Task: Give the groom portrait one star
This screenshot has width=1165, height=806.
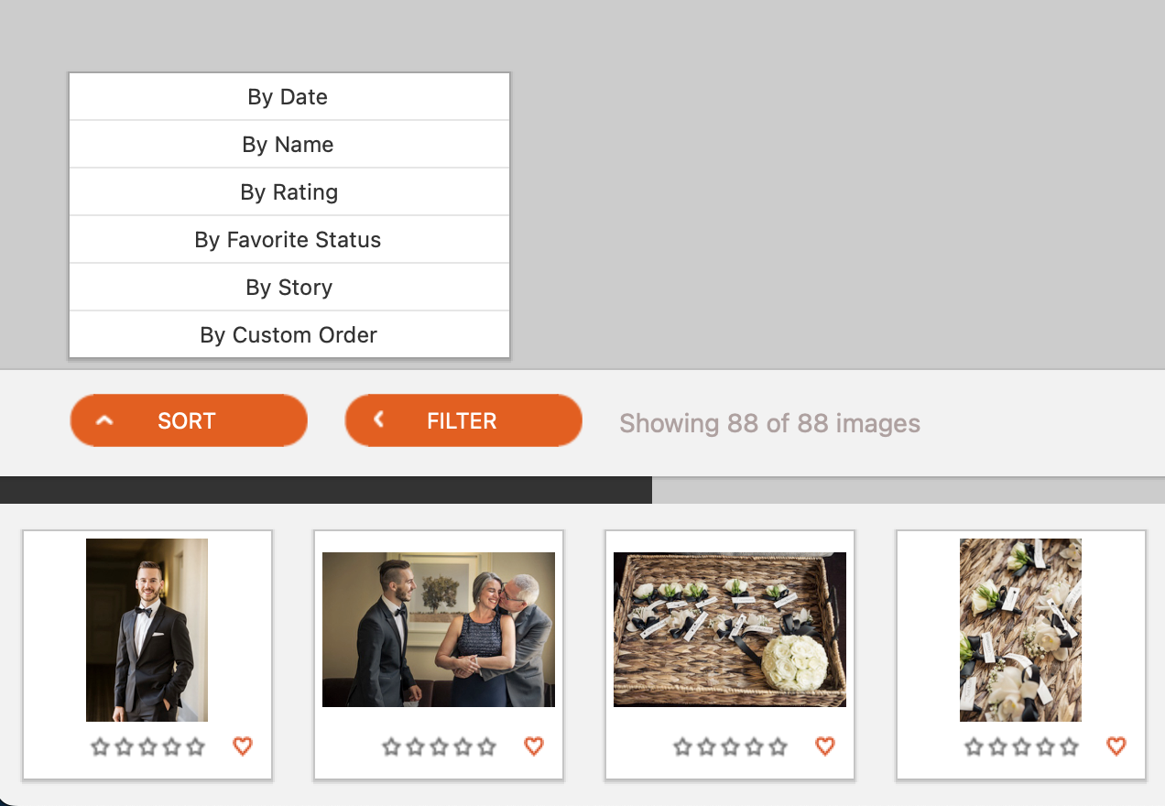Action: [101, 747]
